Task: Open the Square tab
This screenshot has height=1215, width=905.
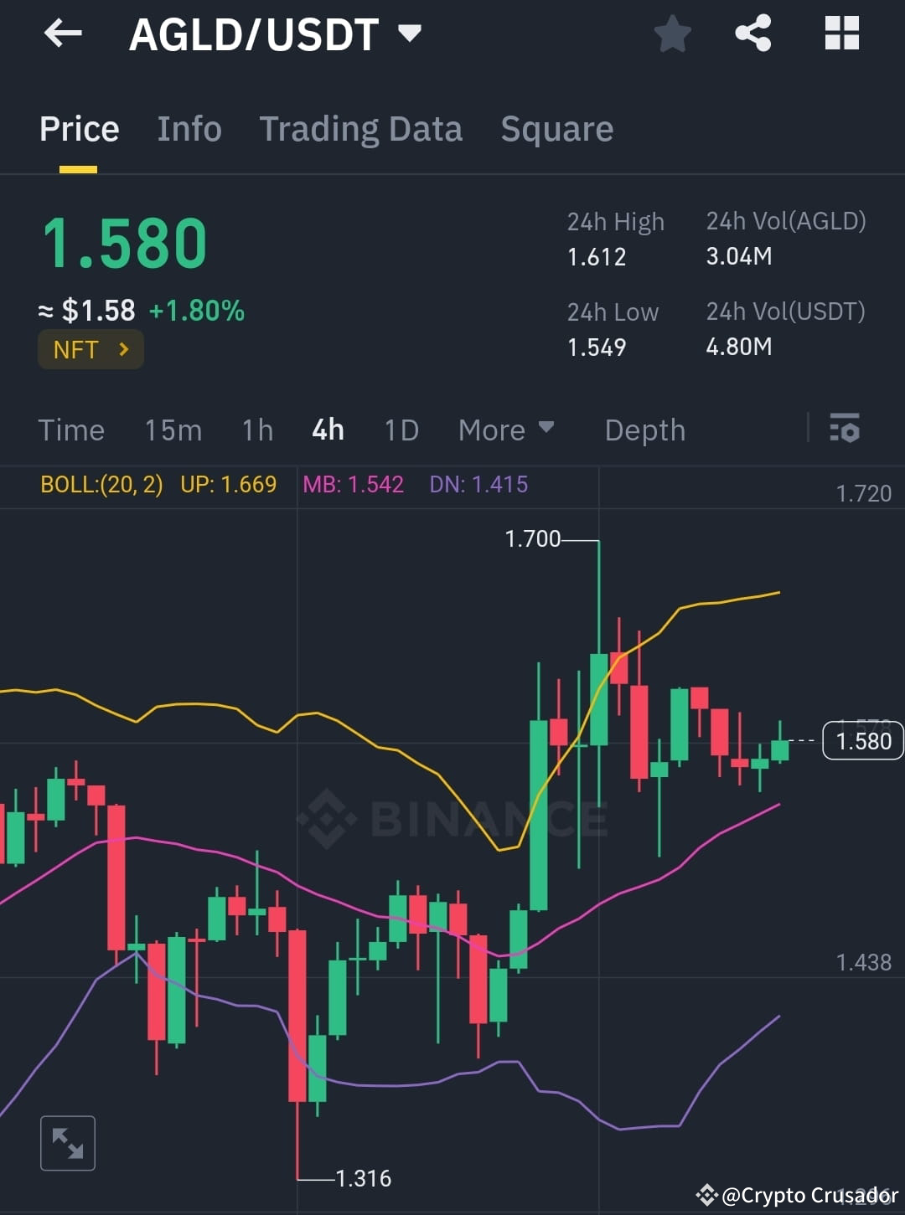Action: [x=557, y=129]
